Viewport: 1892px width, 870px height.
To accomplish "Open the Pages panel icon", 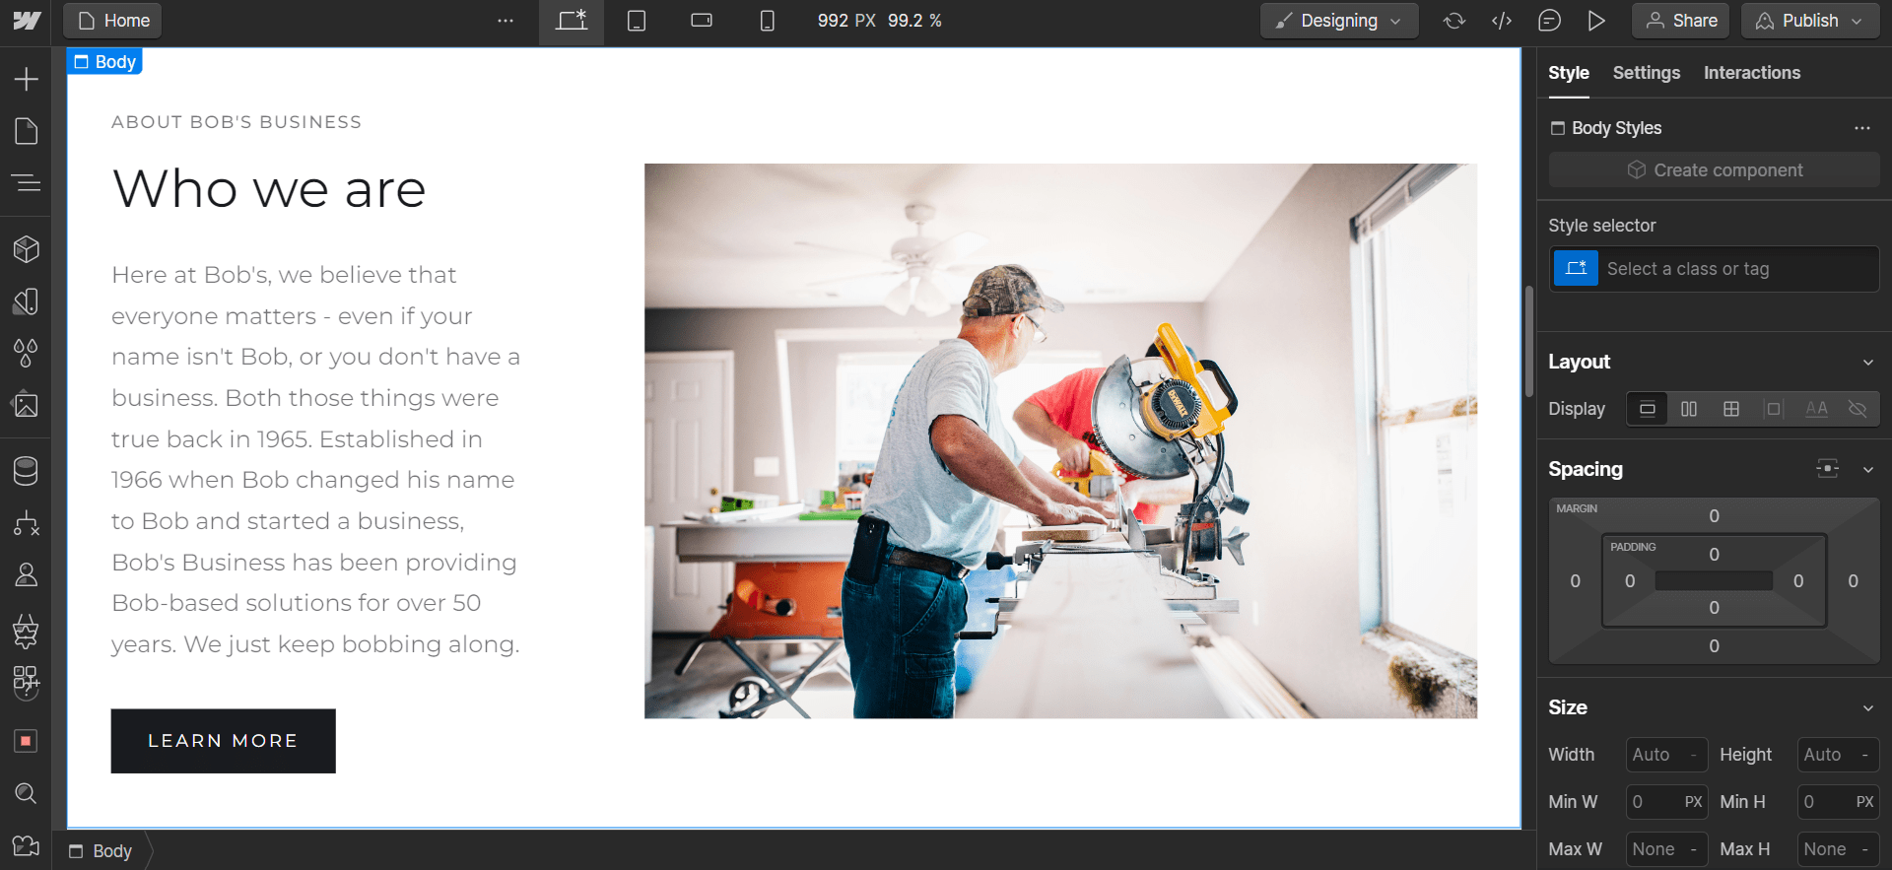I will (x=27, y=131).
